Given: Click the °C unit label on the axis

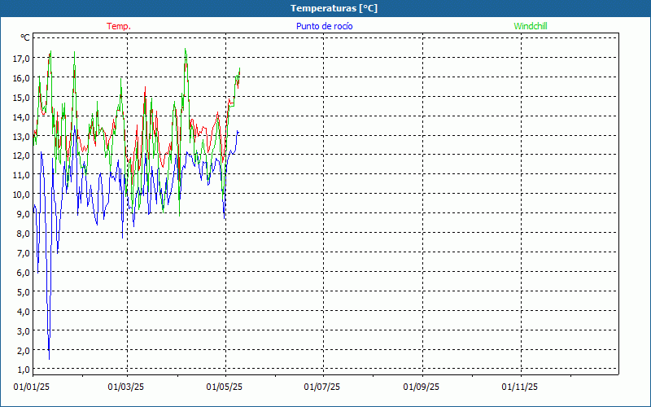Looking at the screenshot, I should [x=25, y=37].
